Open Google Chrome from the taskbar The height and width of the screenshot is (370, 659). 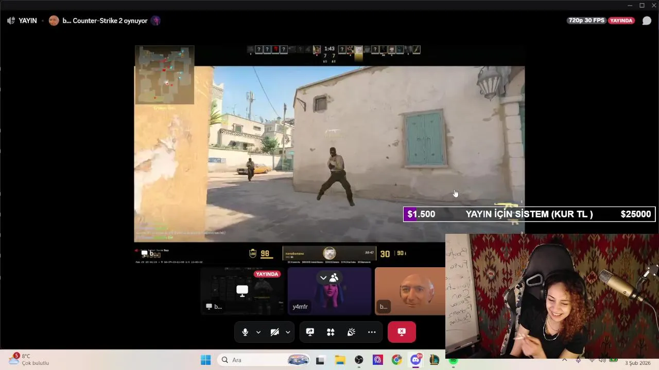coord(396,360)
